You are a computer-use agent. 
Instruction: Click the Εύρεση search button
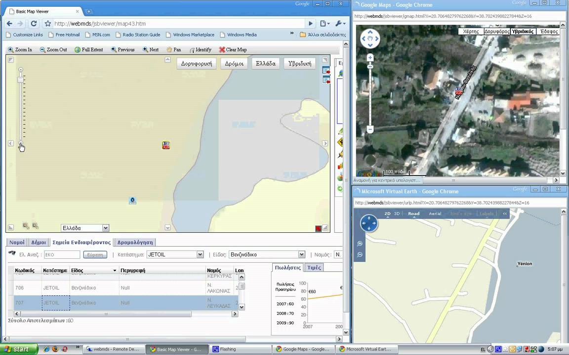pyautogui.click(x=95, y=254)
